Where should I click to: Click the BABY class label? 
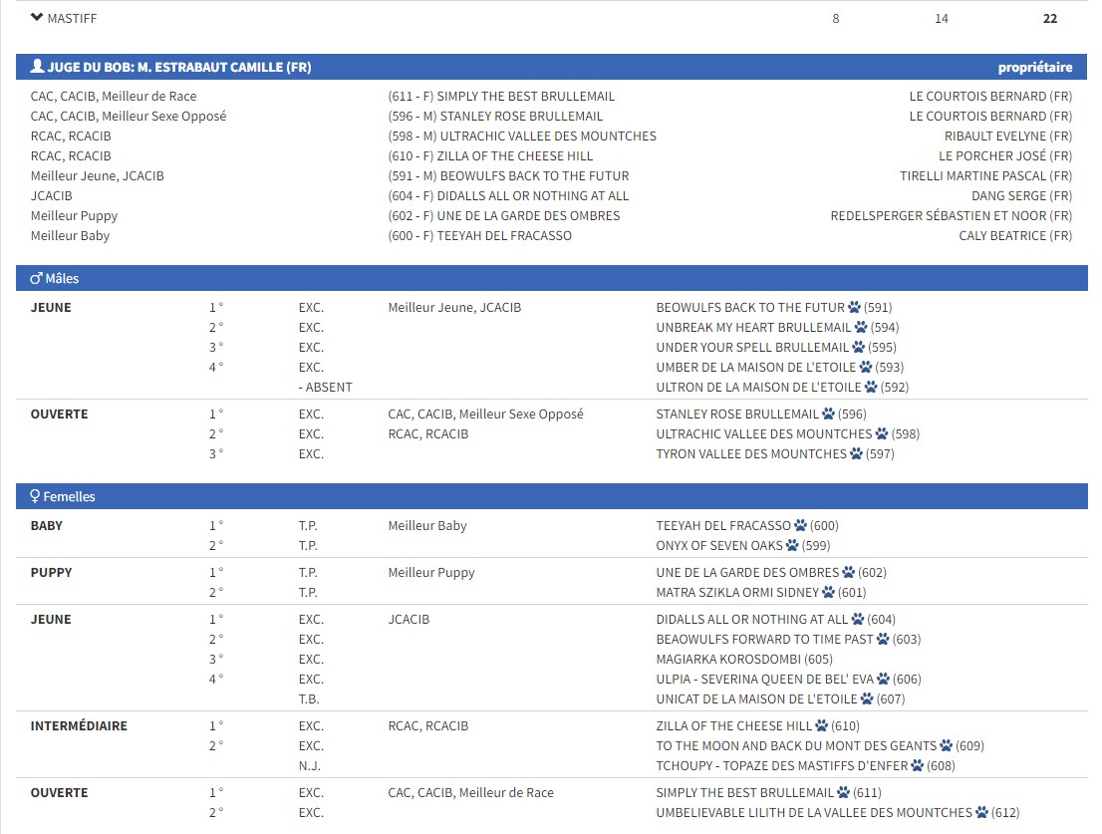coord(47,525)
